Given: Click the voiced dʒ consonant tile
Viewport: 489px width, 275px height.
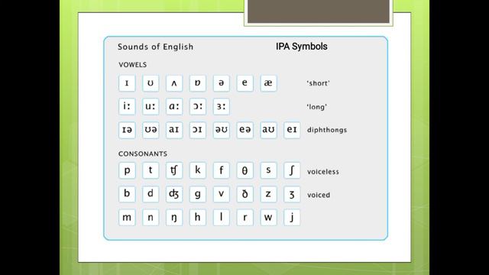Looking at the screenshot, I should pyautogui.click(x=174, y=194).
